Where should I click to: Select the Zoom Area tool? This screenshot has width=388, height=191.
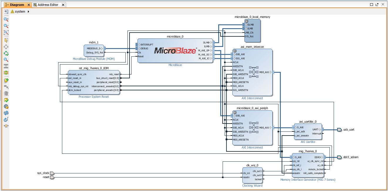pyautogui.click(x=6, y=33)
